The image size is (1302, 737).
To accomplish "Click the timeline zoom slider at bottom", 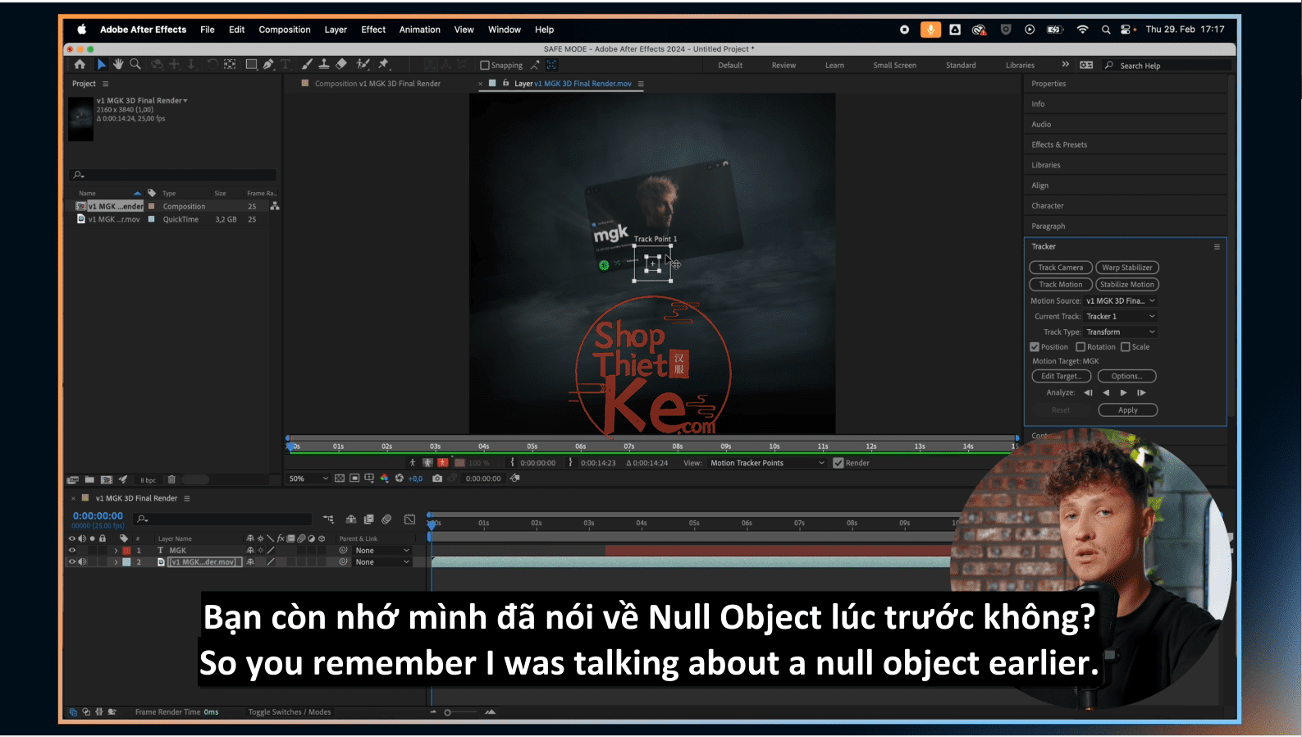I will 448,712.
